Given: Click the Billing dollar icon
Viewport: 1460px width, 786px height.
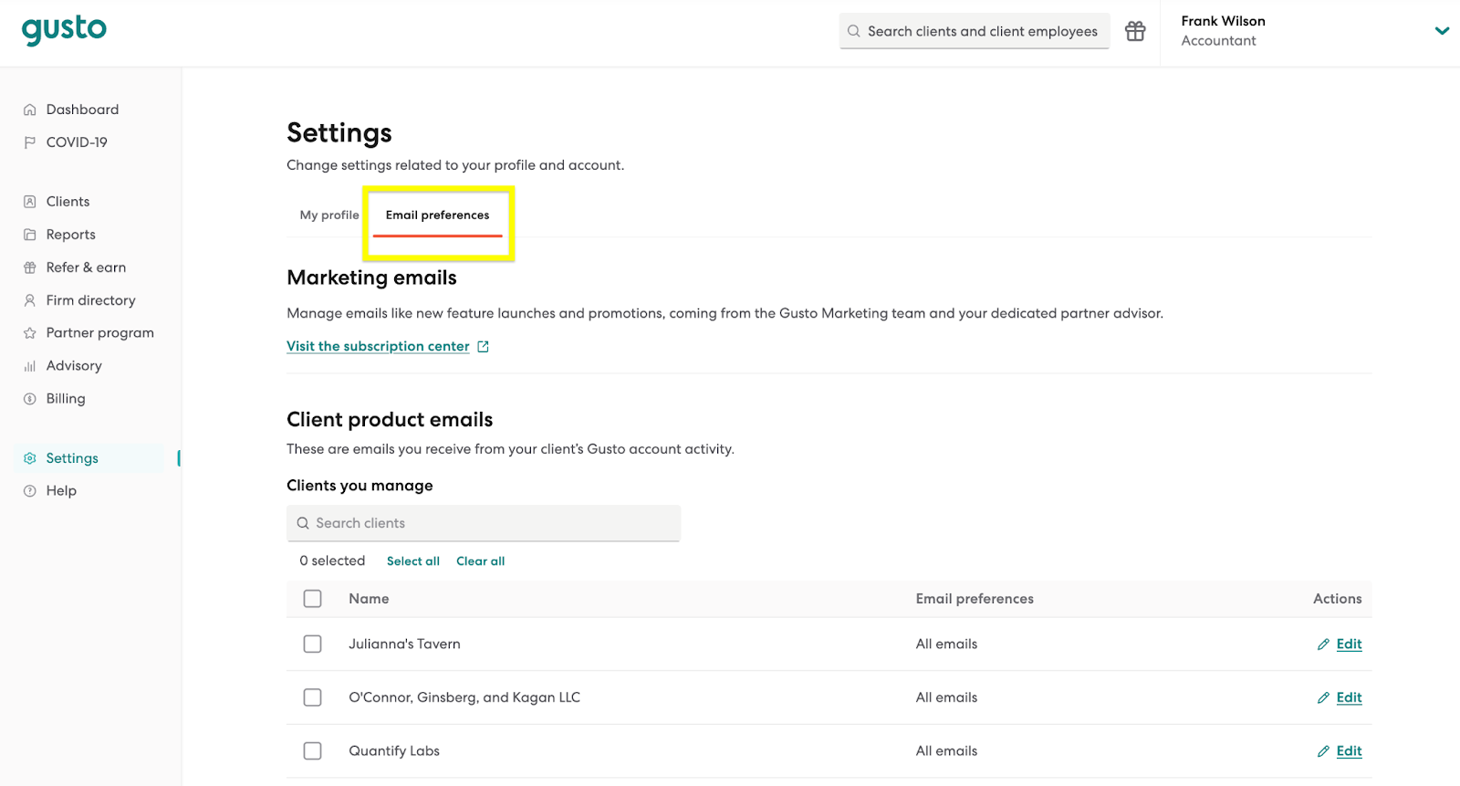Looking at the screenshot, I should [x=30, y=399].
